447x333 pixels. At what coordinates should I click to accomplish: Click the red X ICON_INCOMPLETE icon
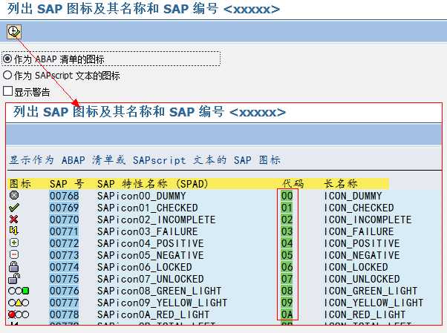tap(13, 219)
